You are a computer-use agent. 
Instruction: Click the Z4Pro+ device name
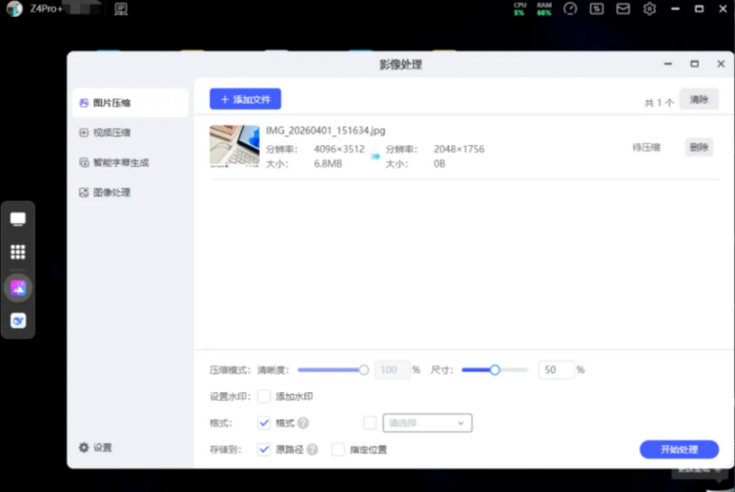46,9
